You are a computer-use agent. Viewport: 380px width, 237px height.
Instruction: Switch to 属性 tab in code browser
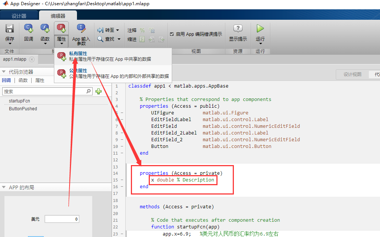coord(40,80)
